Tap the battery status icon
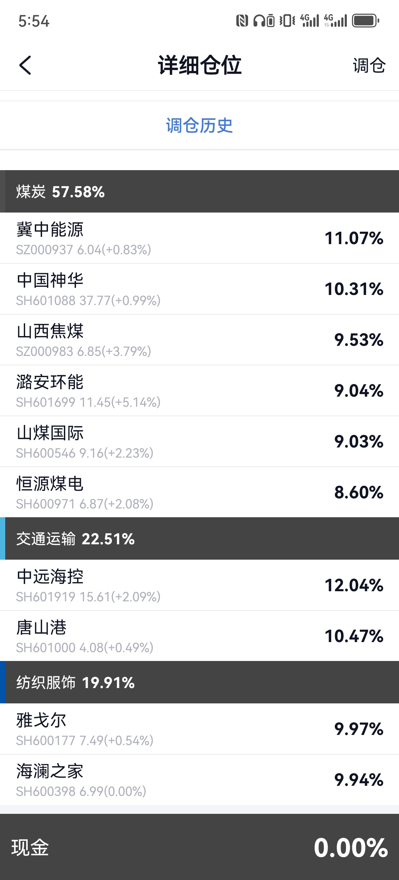The height and width of the screenshot is (880, 399). 365,21
